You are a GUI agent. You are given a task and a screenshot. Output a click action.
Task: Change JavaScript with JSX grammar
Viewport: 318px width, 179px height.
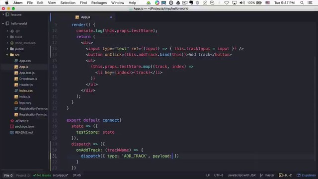tap(241, 175)
